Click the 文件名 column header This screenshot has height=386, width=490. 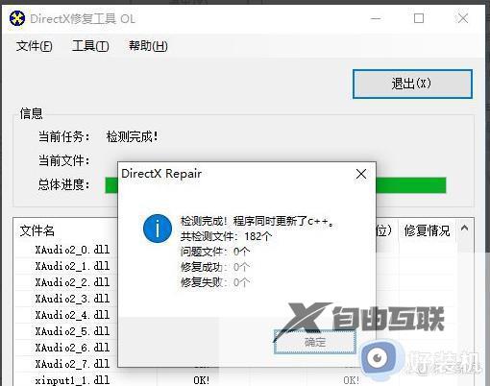(x=37, y=230)
